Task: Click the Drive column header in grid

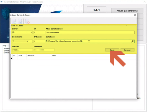Action: 22,55
